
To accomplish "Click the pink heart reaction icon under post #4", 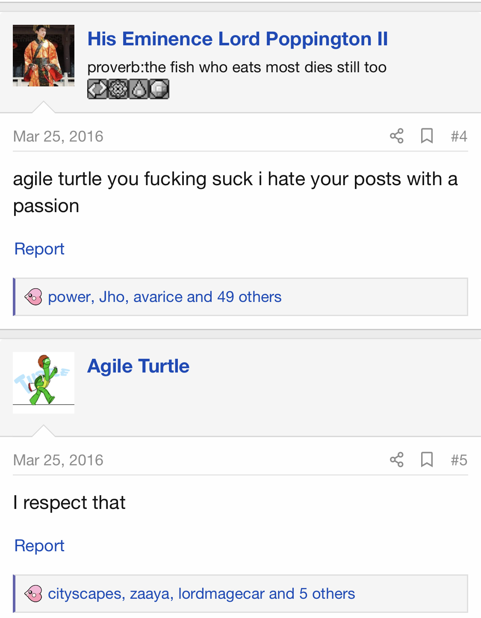I will point(33,297).
